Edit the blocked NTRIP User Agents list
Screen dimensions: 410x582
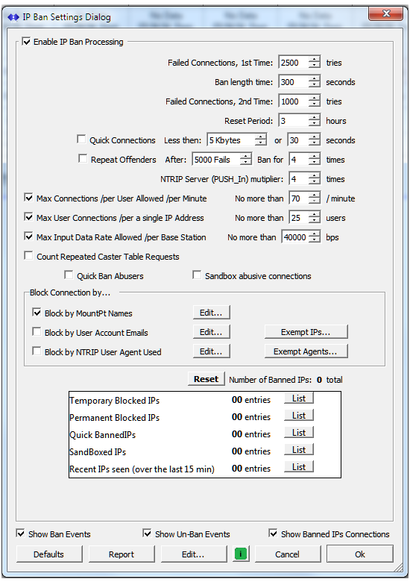211,351
